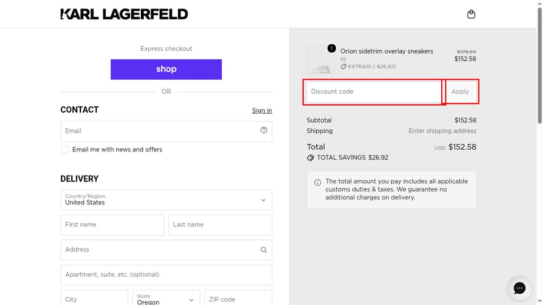Click the EXTRA15 discount tag icon
Viewport: 543px width, 305px height.
tap(343, 67)
